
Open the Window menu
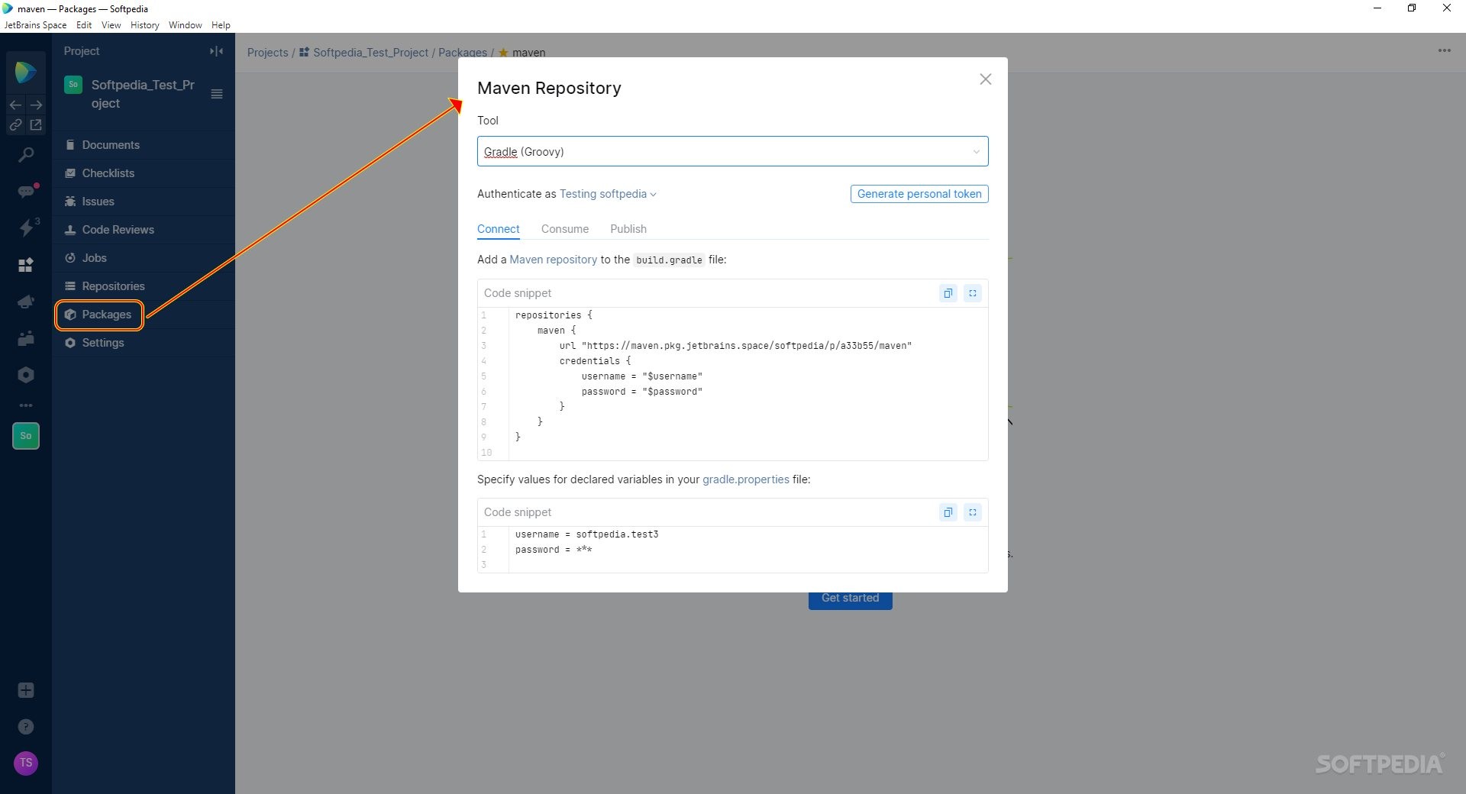(186, 25)
